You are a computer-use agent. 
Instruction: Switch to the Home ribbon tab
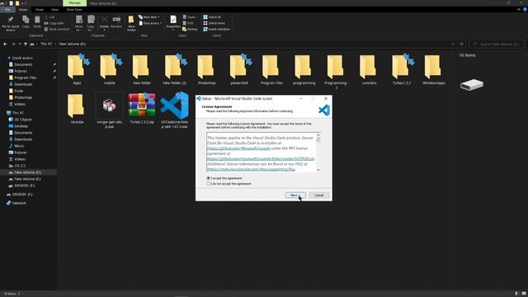[23, 10]
